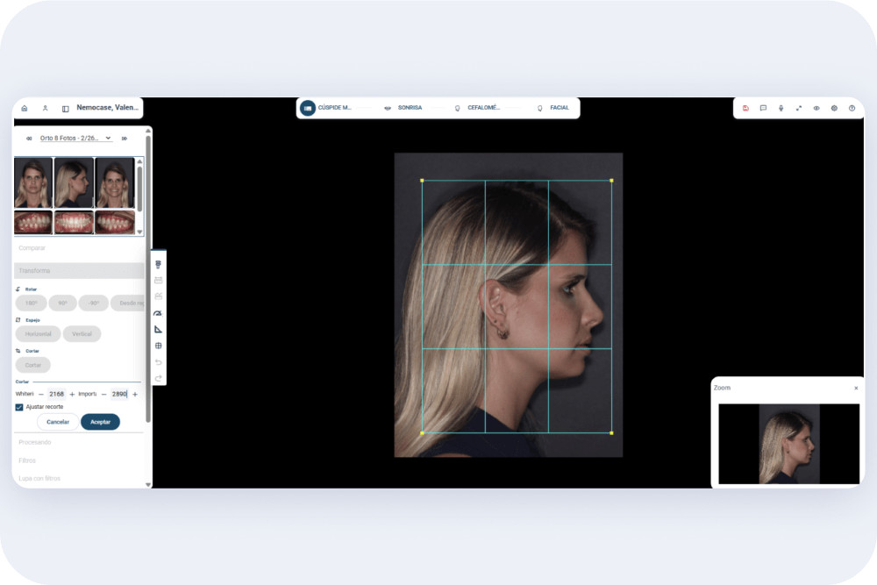Click the undo arrow icon
Viewport: 877px width, 585px height.
coord(158,362)
